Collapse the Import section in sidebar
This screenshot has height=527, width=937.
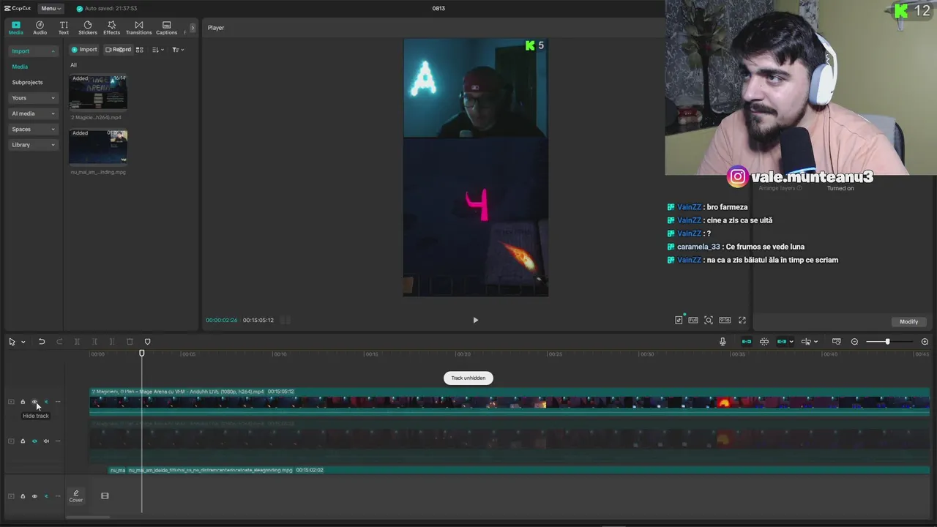coord(33,51)
